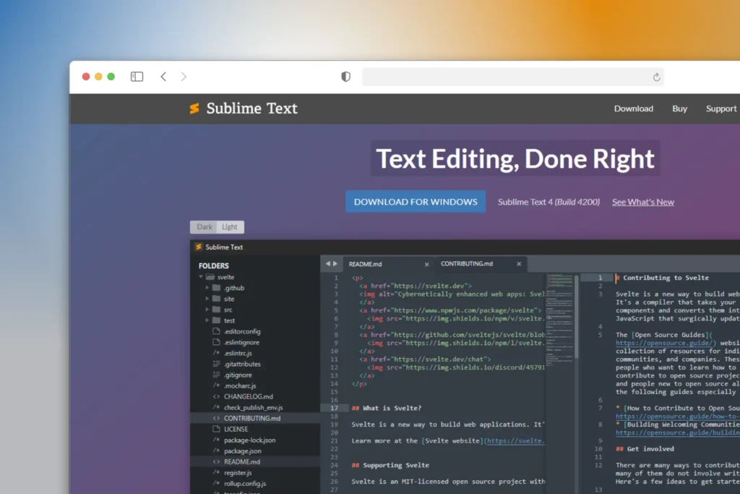Expand the src folder
740x494 pixels.
(x=207, y=310)
